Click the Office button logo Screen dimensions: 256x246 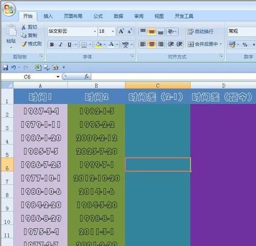point(9,9)
